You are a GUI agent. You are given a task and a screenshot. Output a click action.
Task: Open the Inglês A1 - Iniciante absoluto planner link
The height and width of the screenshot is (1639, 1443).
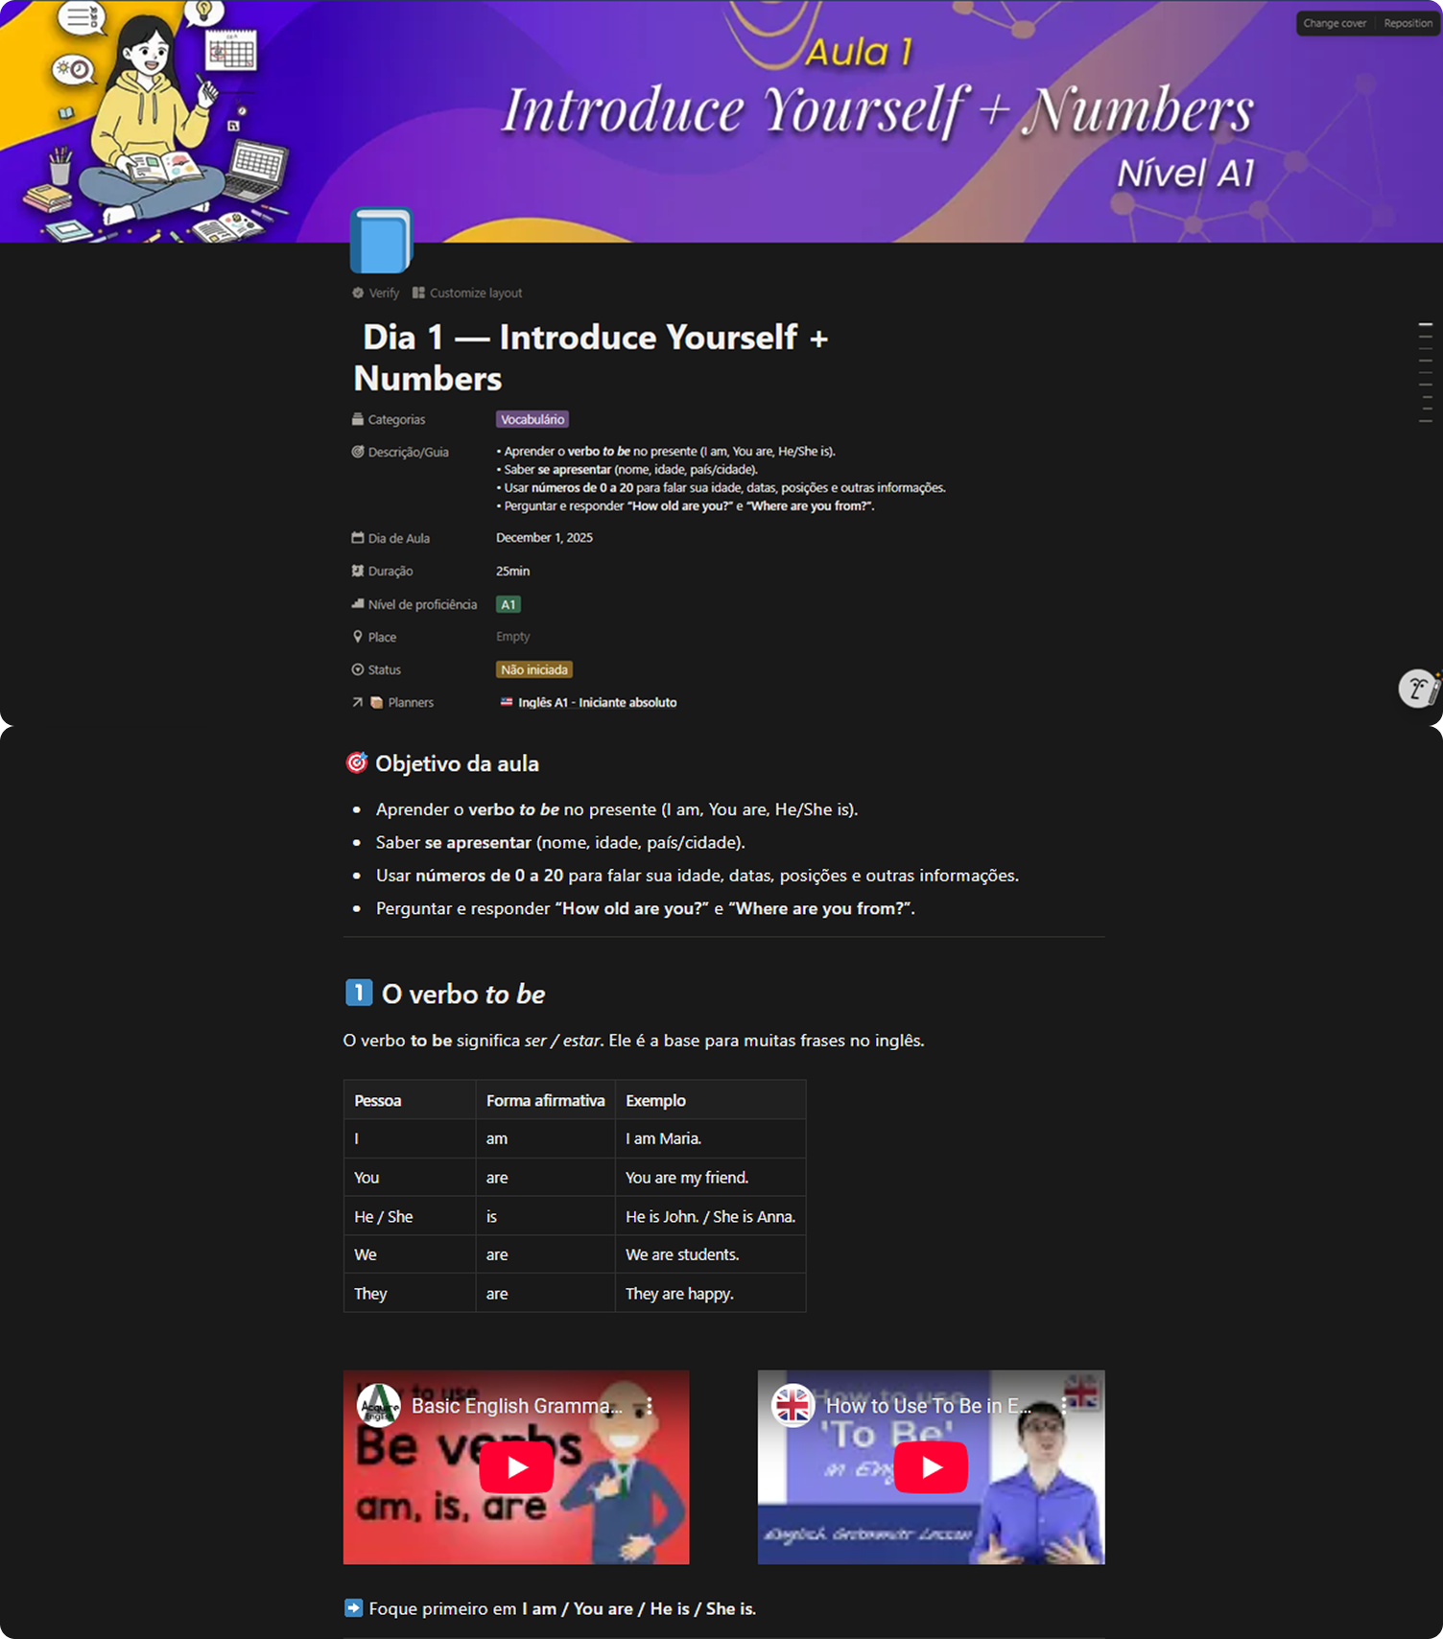click(x=597, y=703)
